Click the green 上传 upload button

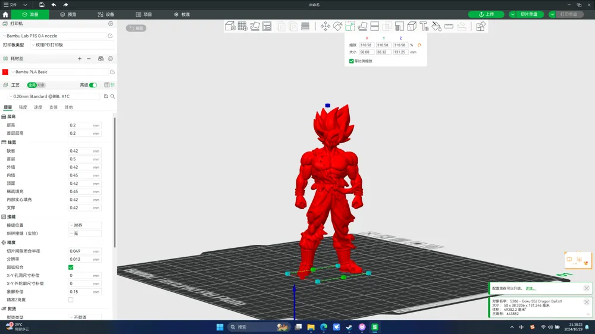point(486,14)
